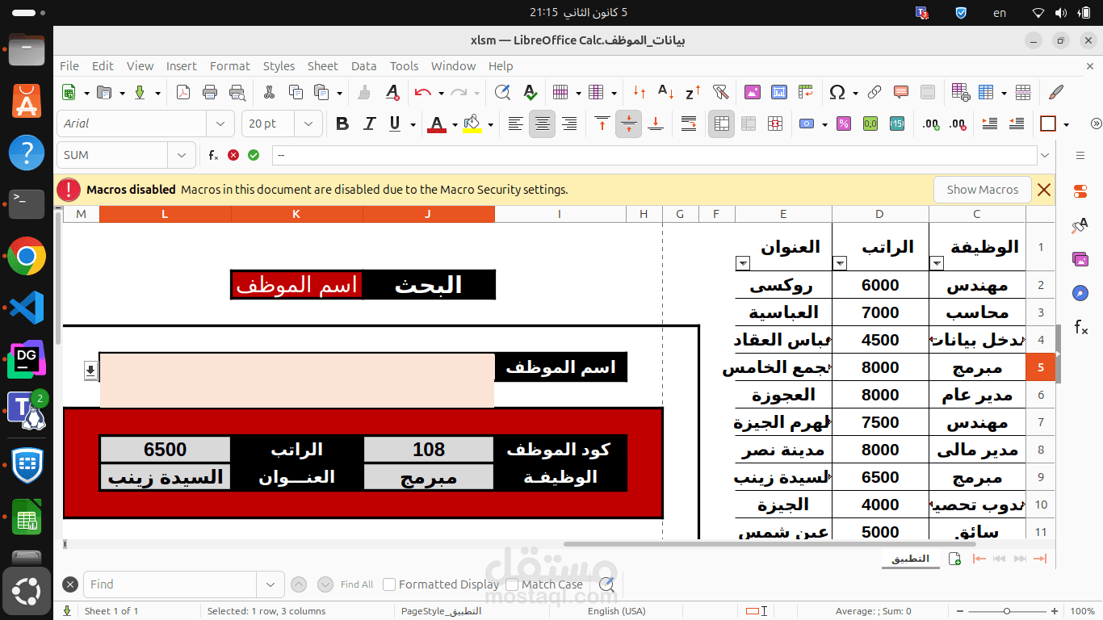Turn off center horizontal alignment
This screenshot has height=620, width=1103.
543,124
